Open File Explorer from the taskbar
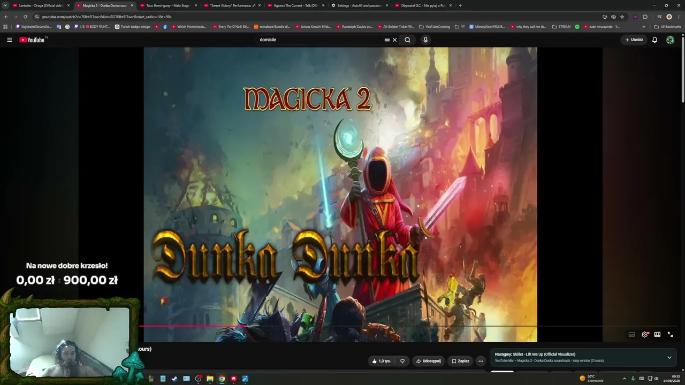The height and width of the screenshot is (385, 685). coord(210,379)
